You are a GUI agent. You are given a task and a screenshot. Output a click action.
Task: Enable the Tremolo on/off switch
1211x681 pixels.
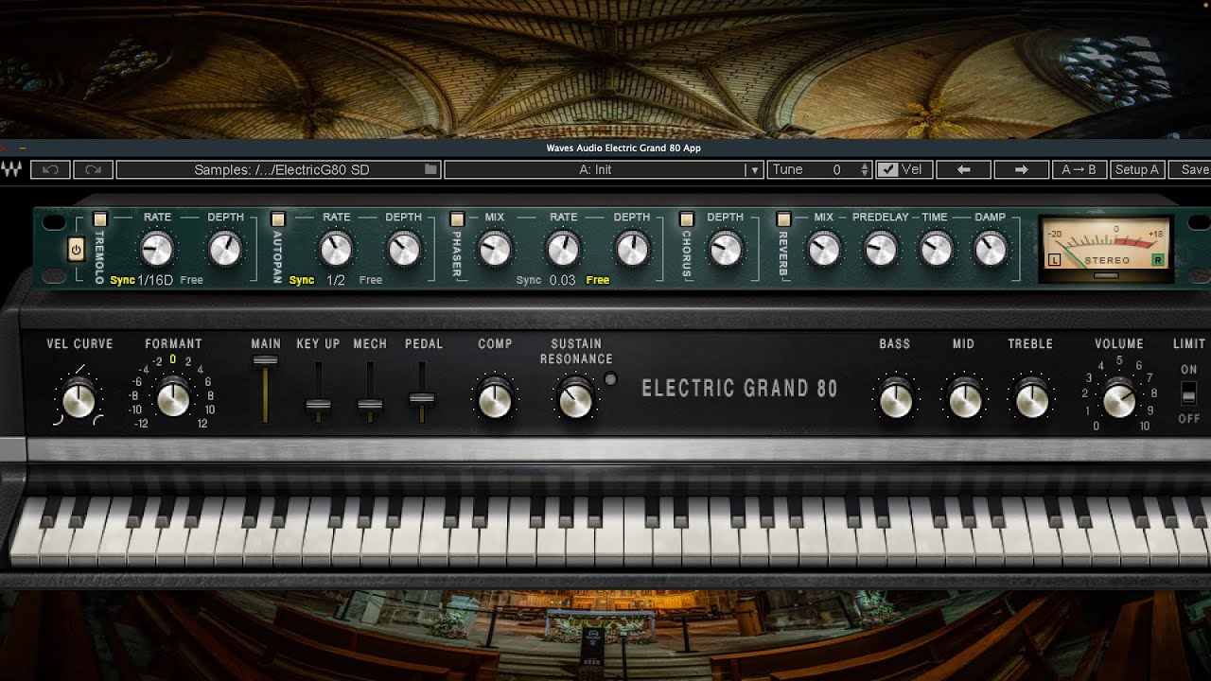pyautogui.click(x=100, y=219)
